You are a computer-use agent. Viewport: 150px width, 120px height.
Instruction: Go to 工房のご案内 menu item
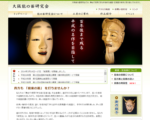[81, 14]
